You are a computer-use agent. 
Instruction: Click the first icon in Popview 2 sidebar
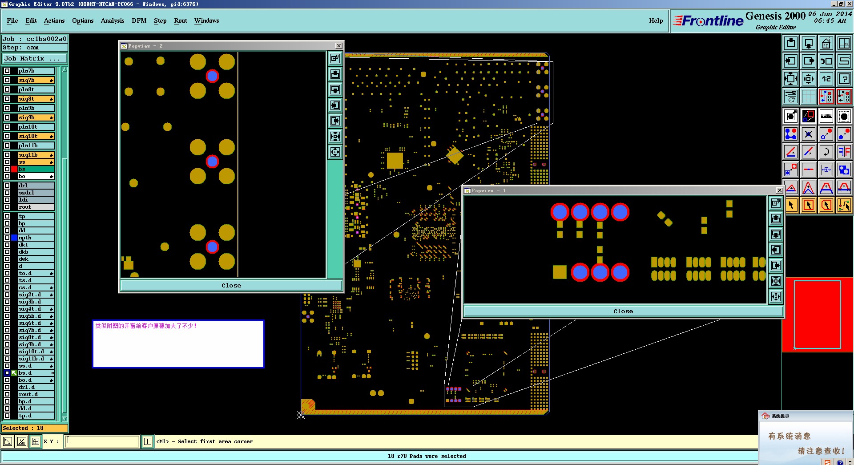point(335,58)
